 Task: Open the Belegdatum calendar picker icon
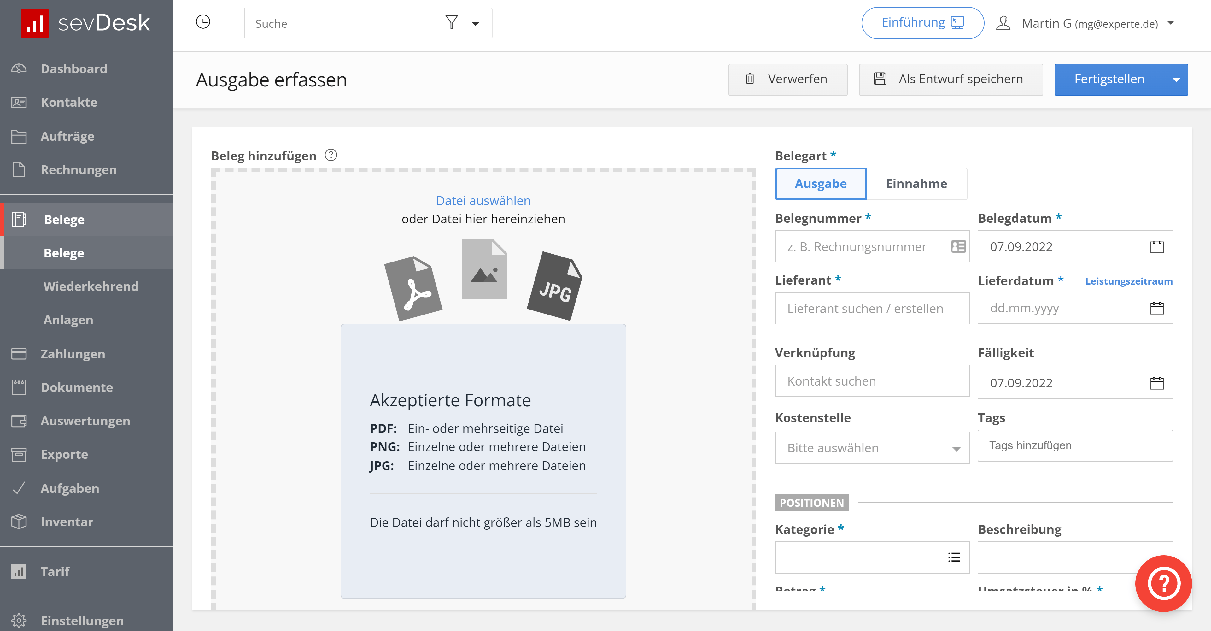tap(1156, 246)
